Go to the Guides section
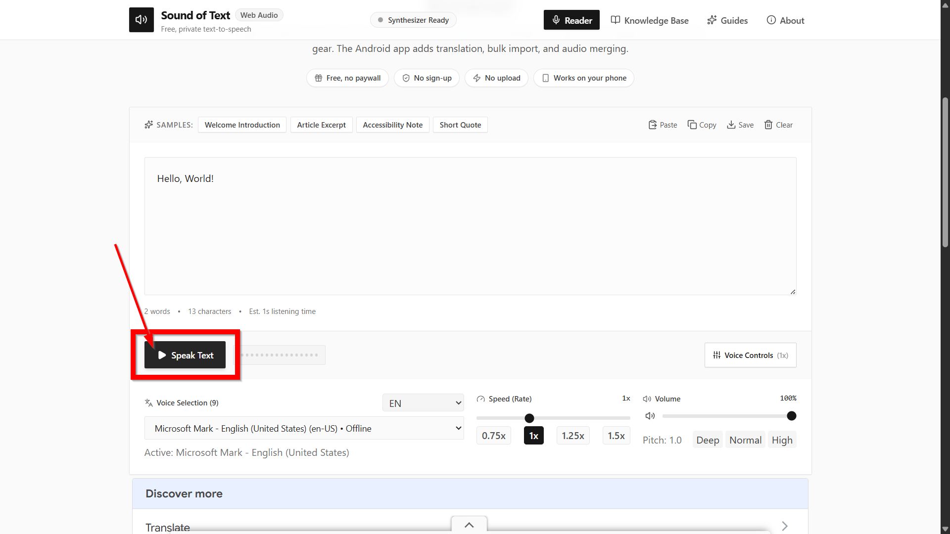The image size is (950, 534). coord(727,20)
